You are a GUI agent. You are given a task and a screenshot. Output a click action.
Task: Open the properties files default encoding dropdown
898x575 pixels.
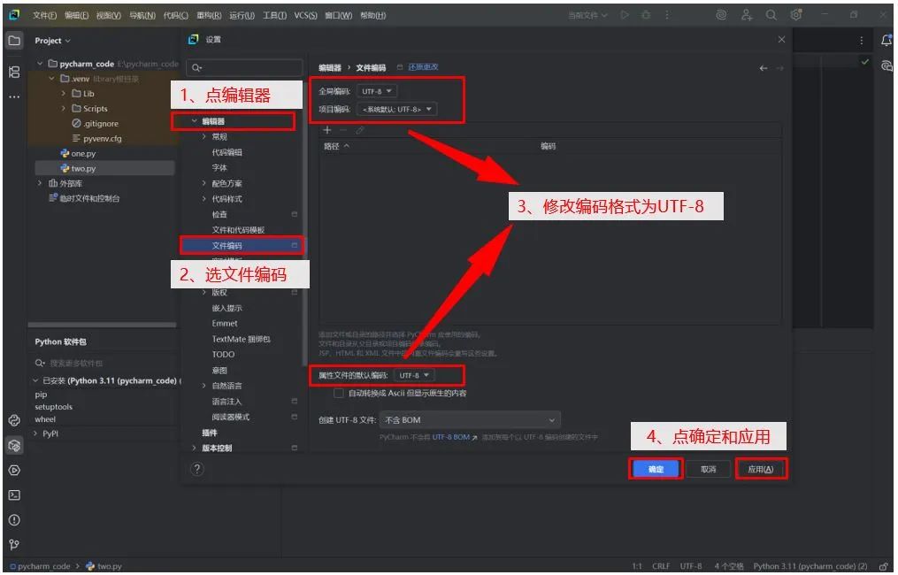pyautogui.click(x=414, y=376)
